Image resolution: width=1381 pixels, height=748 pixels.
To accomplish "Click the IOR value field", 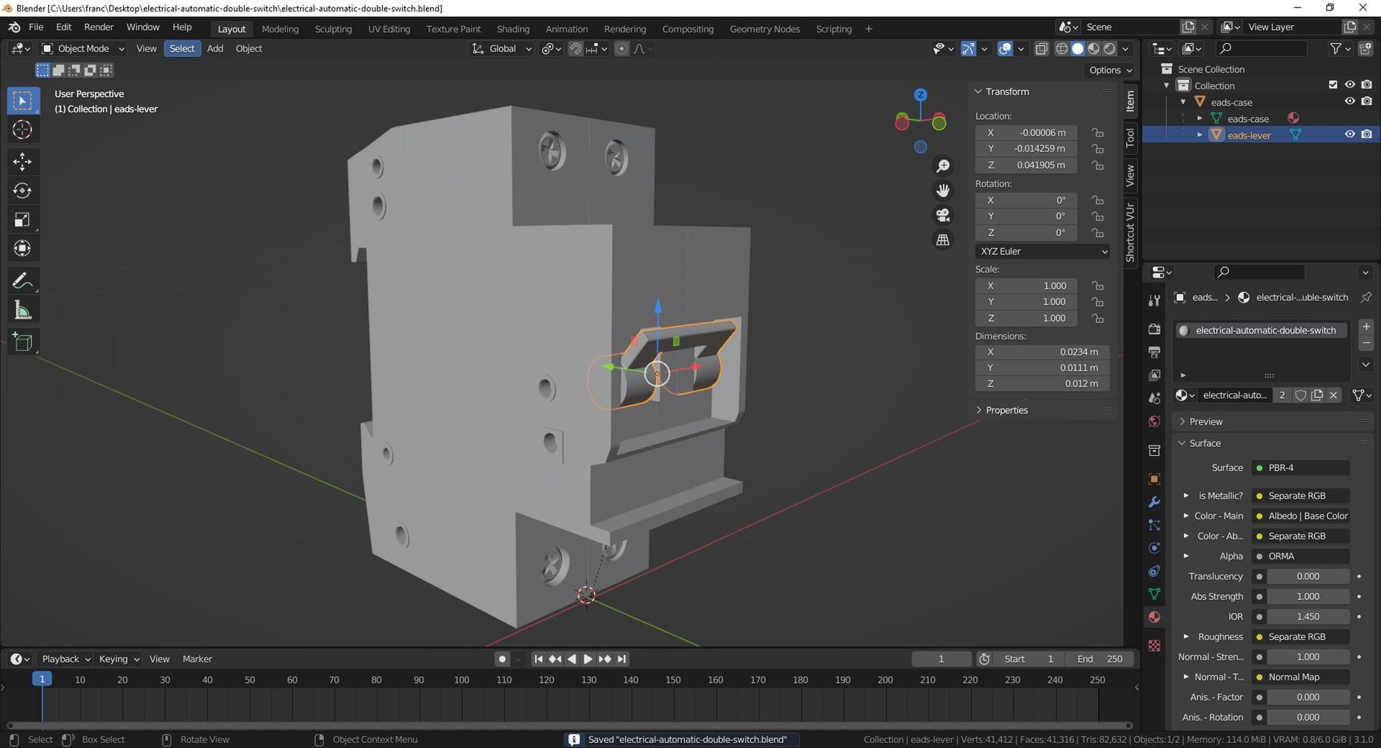I will 1308,616.
